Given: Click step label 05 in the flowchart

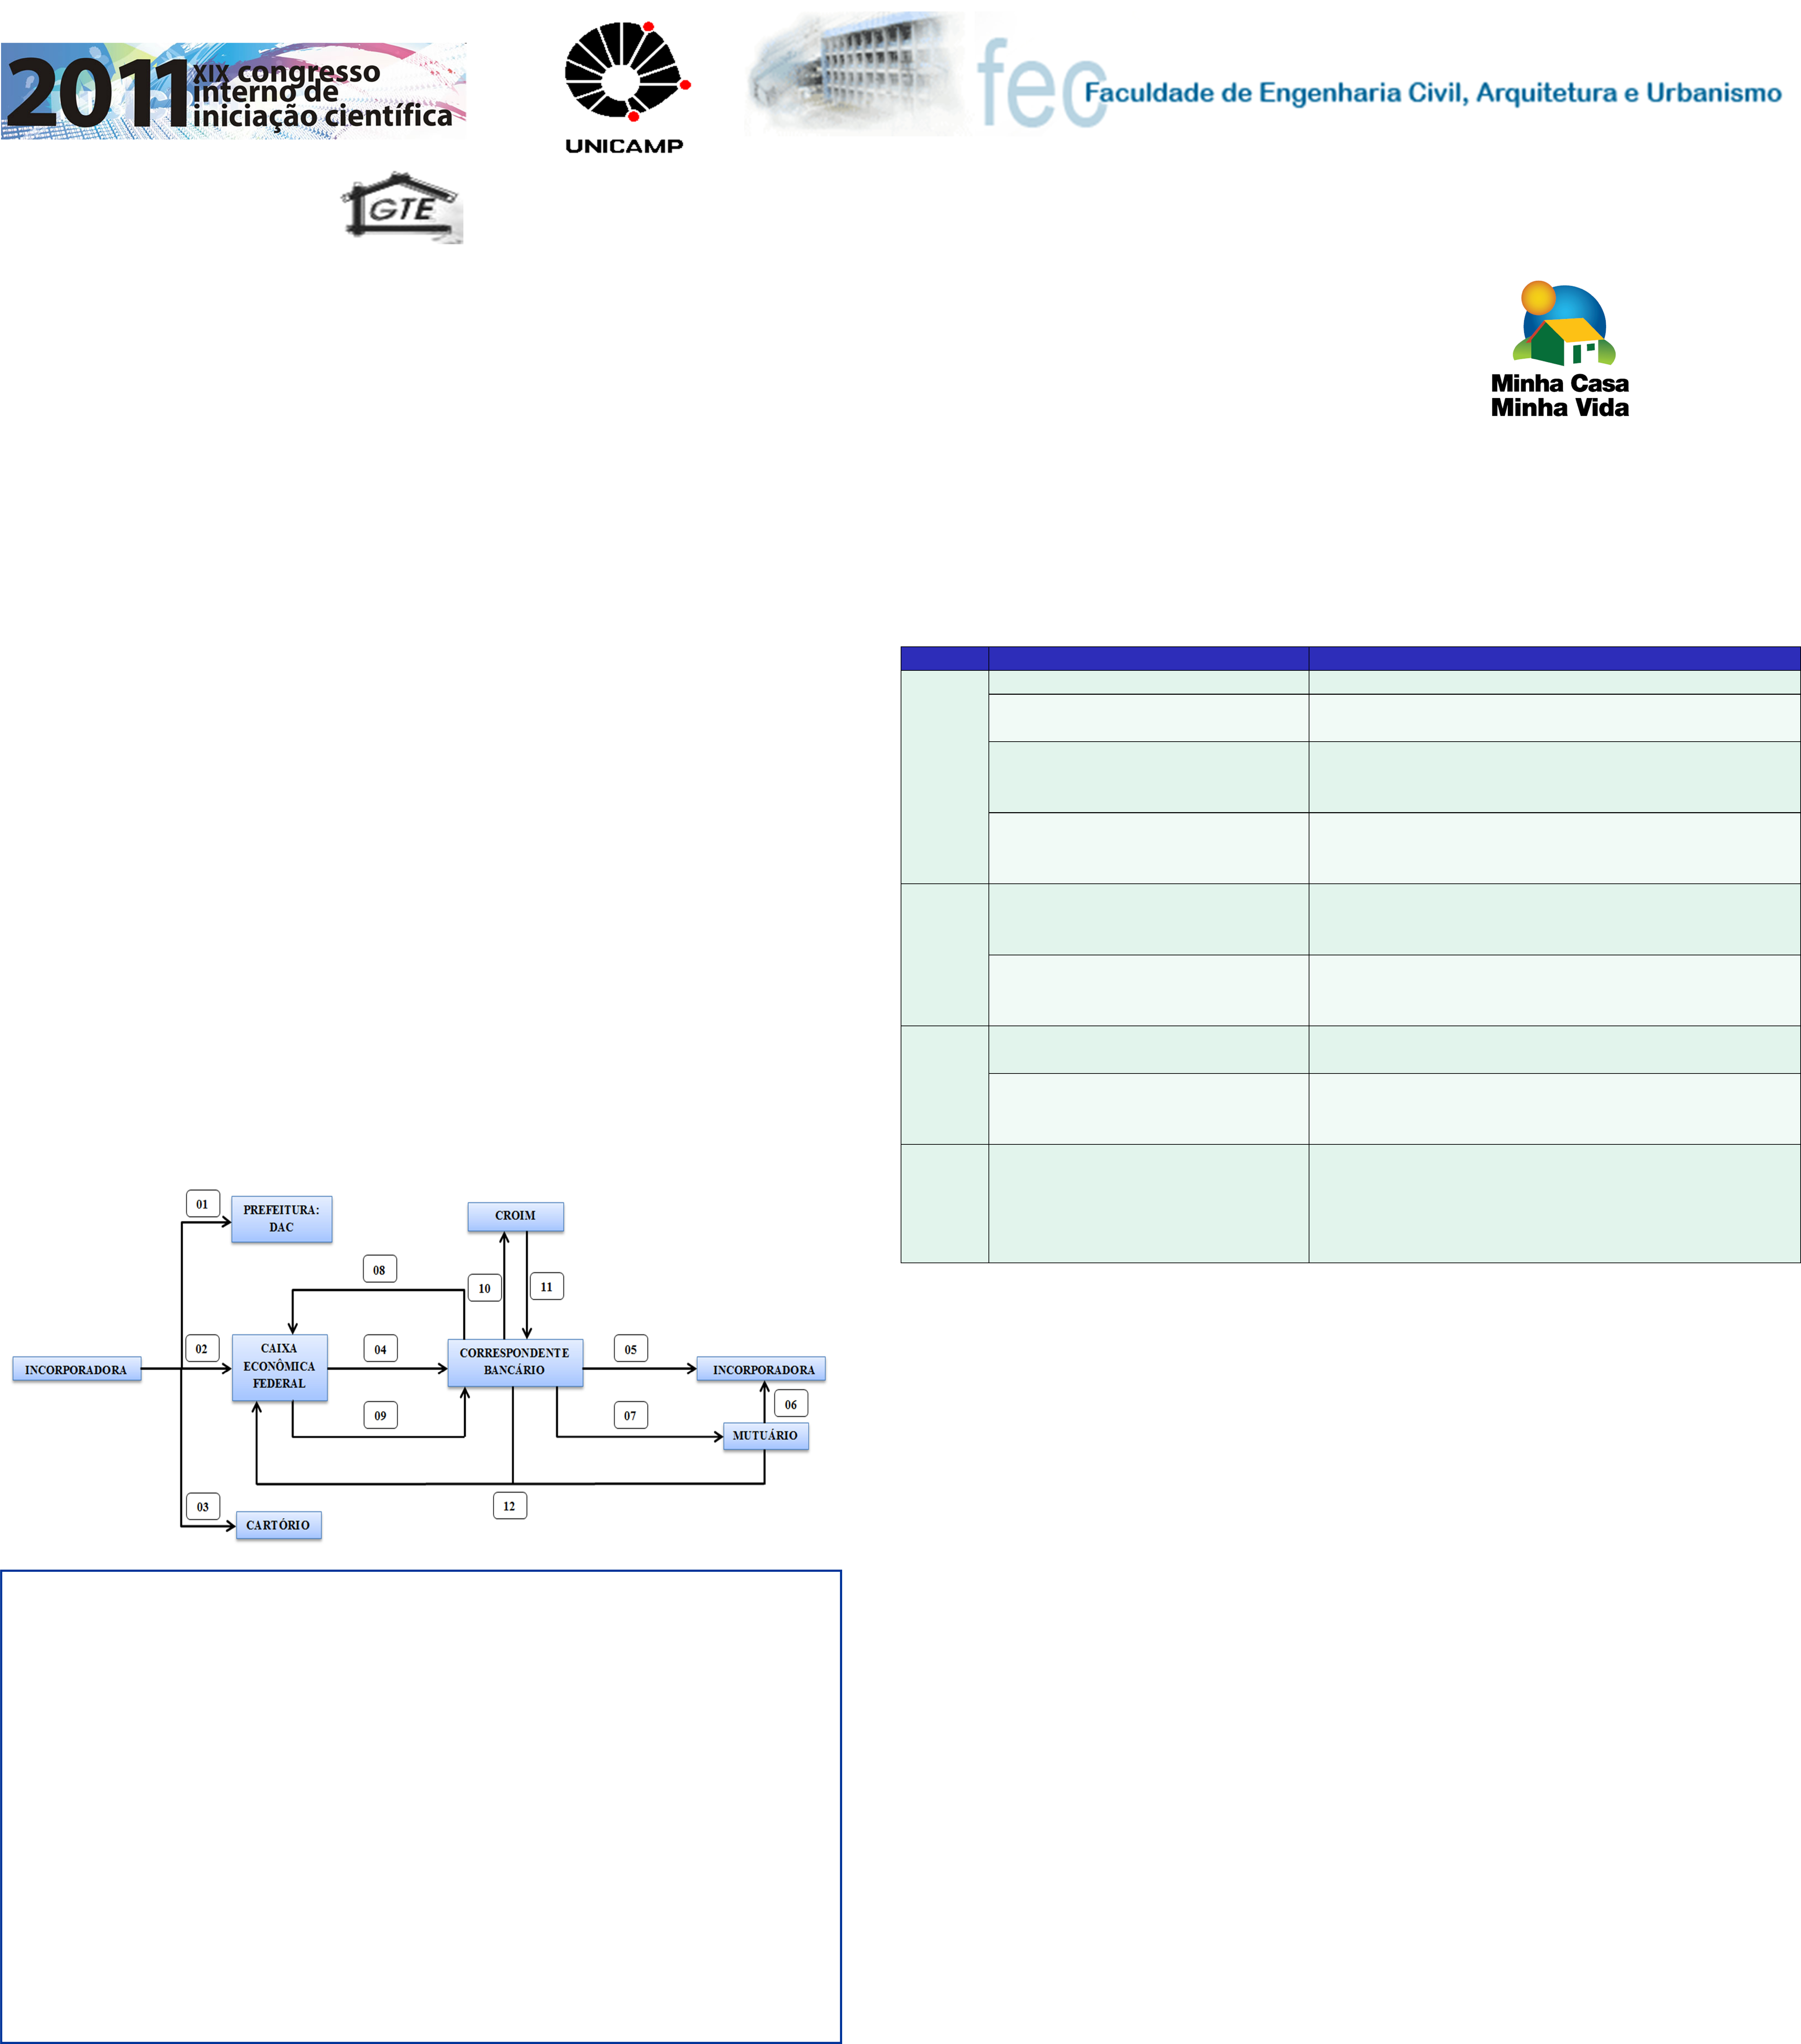Looking at the screenshot, I should pyautogui.click(x=631, y=1349).
